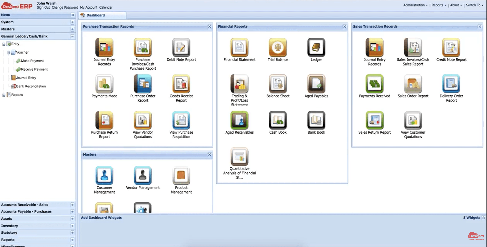
Task: Collapse the Voucher tree node
Action: [x=9, y=53]
